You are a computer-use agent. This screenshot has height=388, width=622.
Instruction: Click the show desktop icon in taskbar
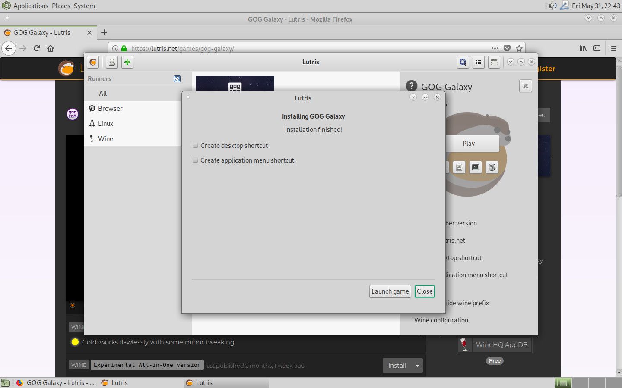5,383
